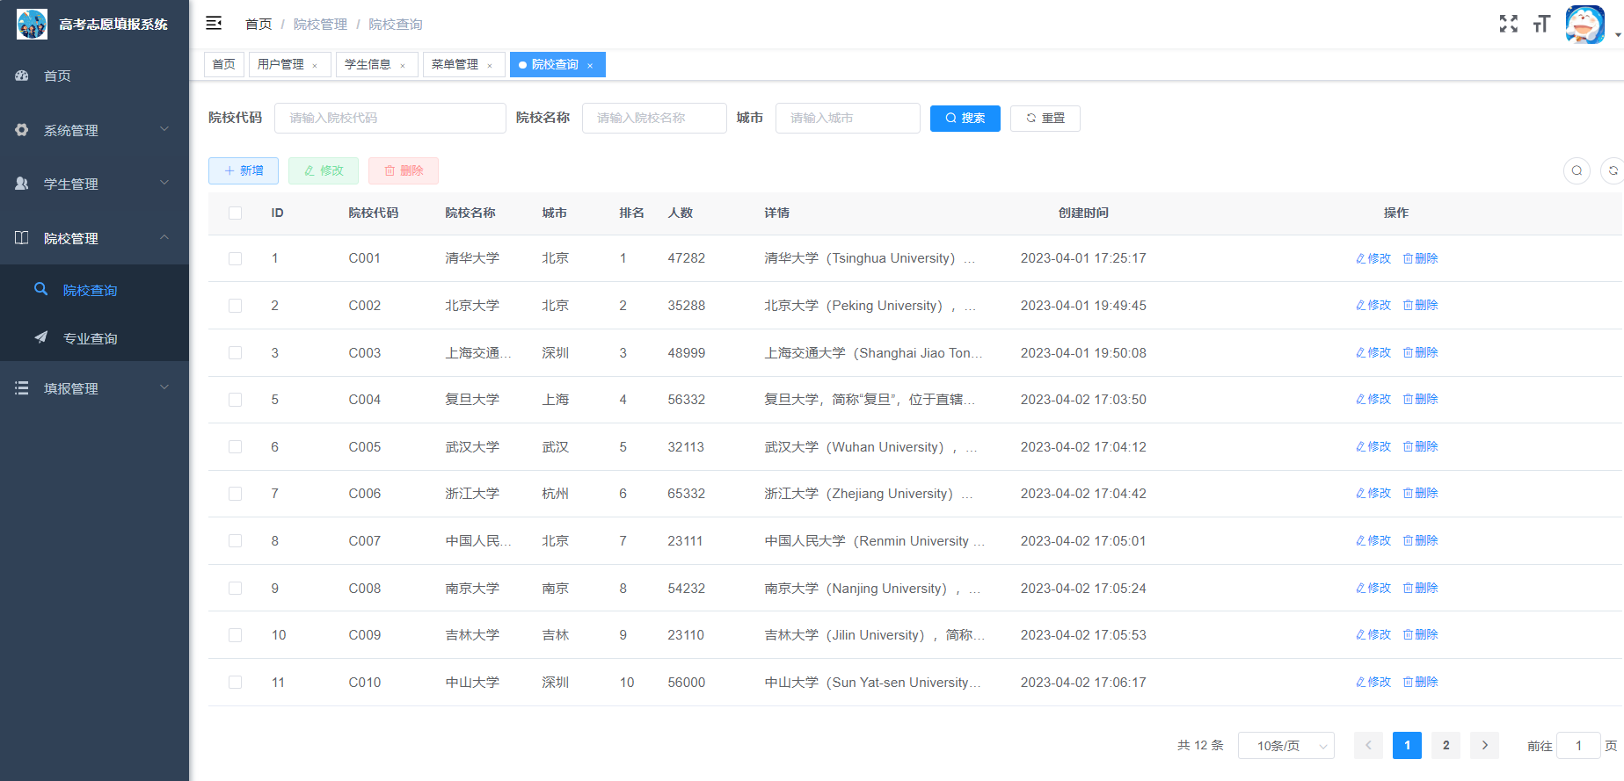
Task: Check the row for 中山大学
Action: pos(235,682)
